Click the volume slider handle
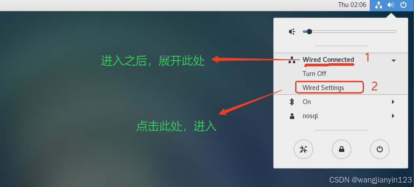Viewport: 414px width, 187px height. pos(309,32)
